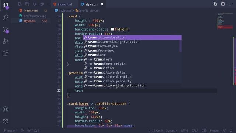Choose -o-transition-duration suggestion
Viewport: 236px width, 133px height.
[x=132, y=77]
